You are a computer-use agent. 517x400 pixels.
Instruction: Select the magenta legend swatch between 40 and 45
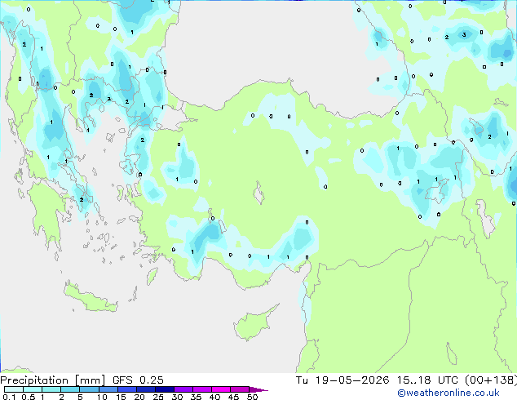(x=221, y=389)
